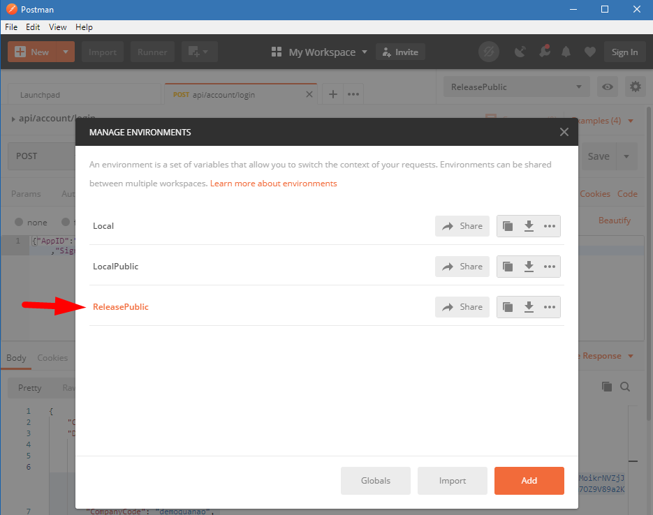Open a new request tab
Viewport: 653px width, 515px height.
(x=332, y=94)
